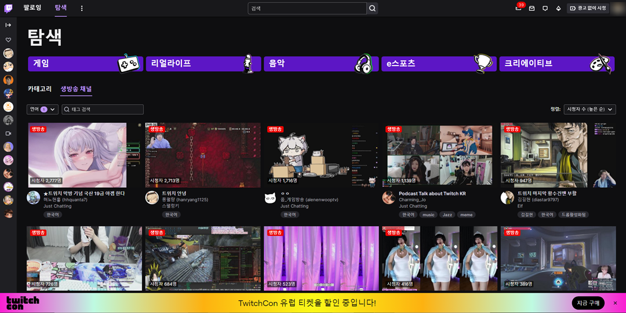Click the heart followed-channels icon in the sidebar
Screen dimensions: 626x313
pos(8,40)
